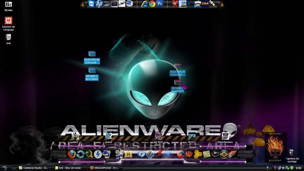Open the yellow eye icon in dock
The height and width of the screenshot is (171, 304).
224,154
